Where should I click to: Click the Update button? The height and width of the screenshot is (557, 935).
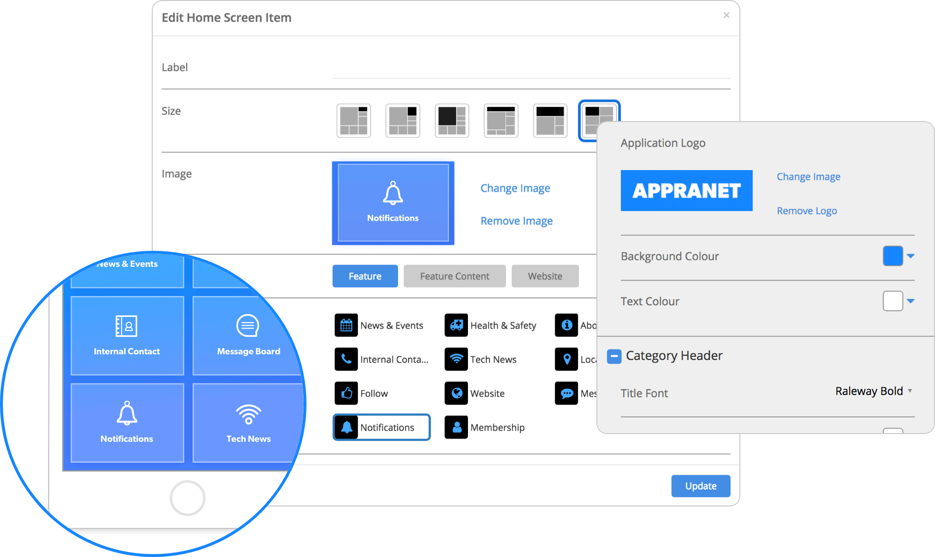(701, 486)
